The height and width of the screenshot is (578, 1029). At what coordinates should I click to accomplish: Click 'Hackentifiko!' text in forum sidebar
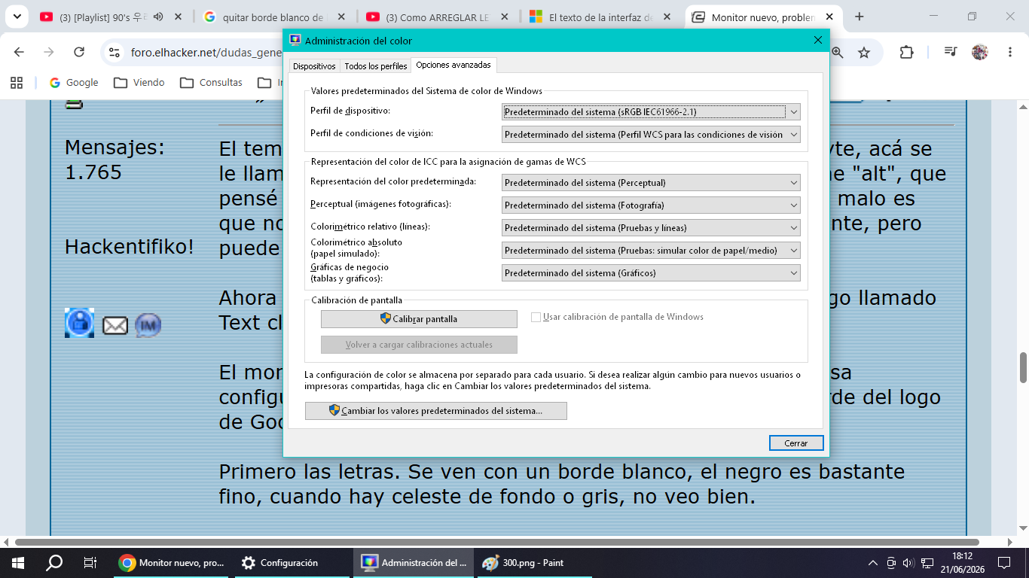pos(130,247)
